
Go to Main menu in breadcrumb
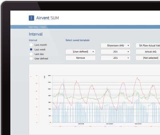[33, 27]
